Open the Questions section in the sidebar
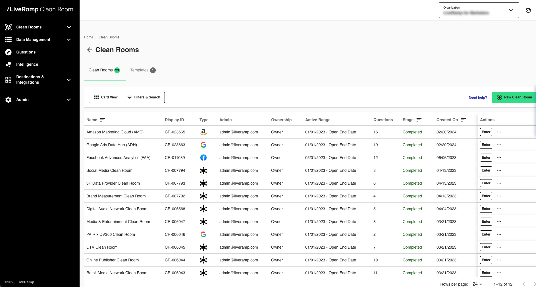 [x=8, y=52]
